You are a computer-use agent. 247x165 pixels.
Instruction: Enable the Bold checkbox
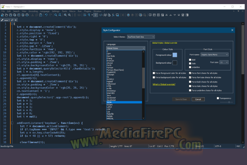[190, 60]
